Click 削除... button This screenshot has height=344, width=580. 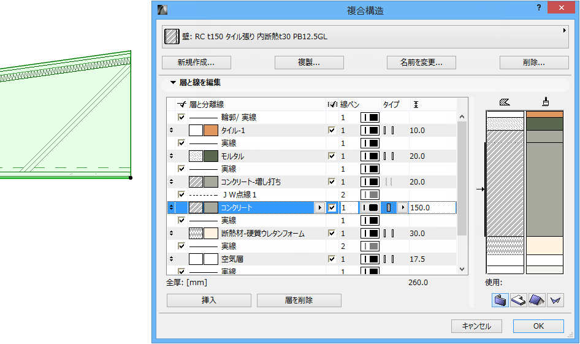coord(534,63)
